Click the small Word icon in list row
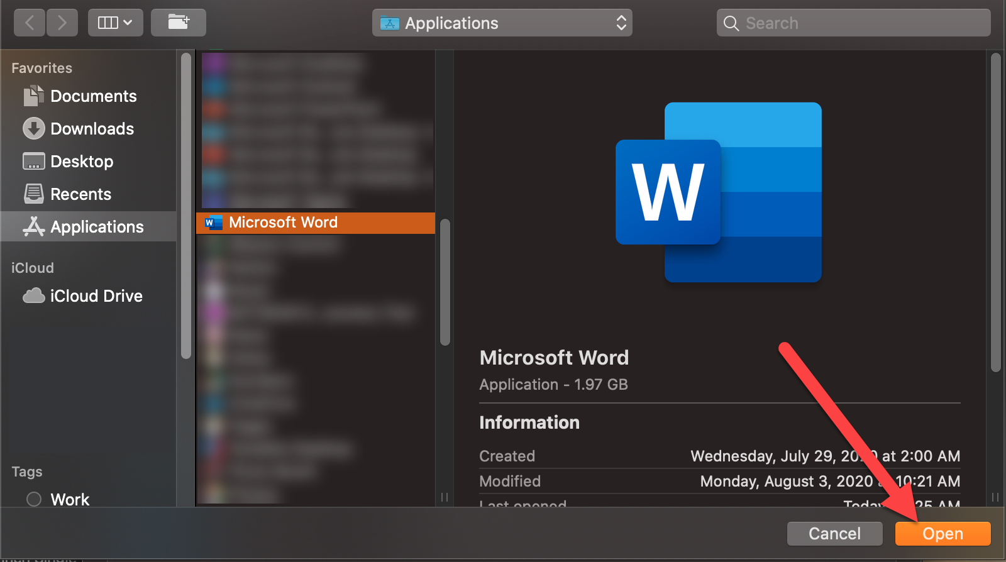Image resolution: width=1006 pixels, height=562 pixels. tap(214, 223)
